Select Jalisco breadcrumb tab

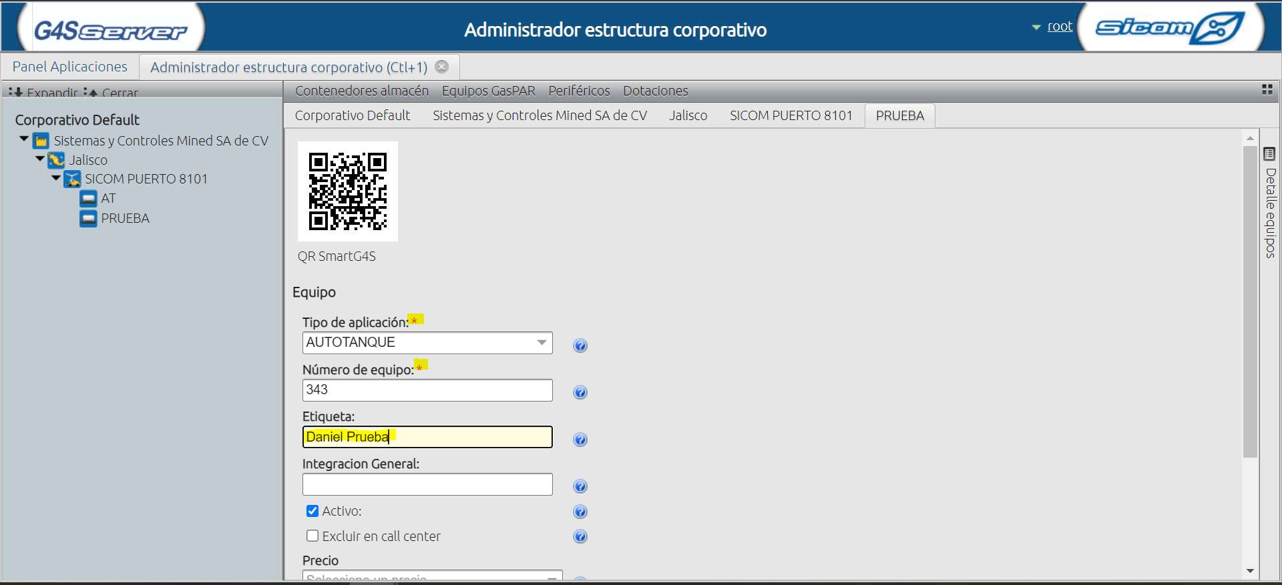pyautogui.click(x=688, y=115)
